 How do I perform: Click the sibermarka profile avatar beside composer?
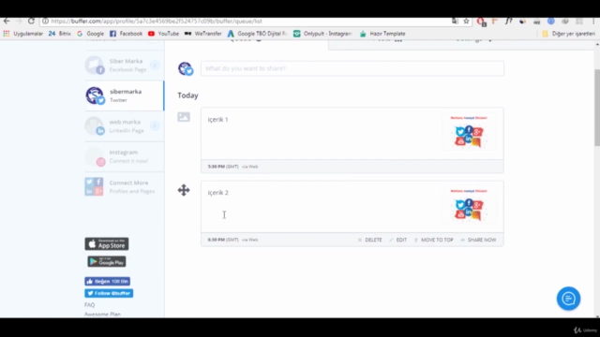click(x=186, y=68)
